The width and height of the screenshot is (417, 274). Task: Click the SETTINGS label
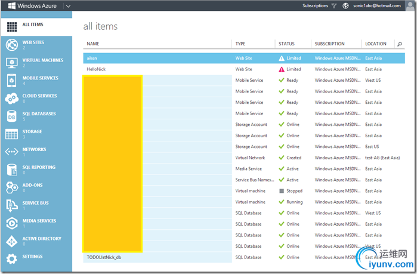[32, 257]
